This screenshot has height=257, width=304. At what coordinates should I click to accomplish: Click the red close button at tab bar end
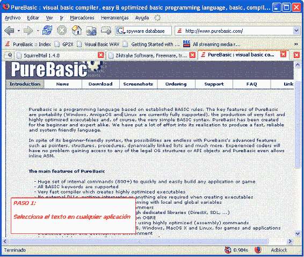[296, 55]
